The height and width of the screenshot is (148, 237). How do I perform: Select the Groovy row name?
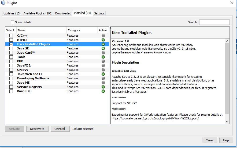[23, 70]
